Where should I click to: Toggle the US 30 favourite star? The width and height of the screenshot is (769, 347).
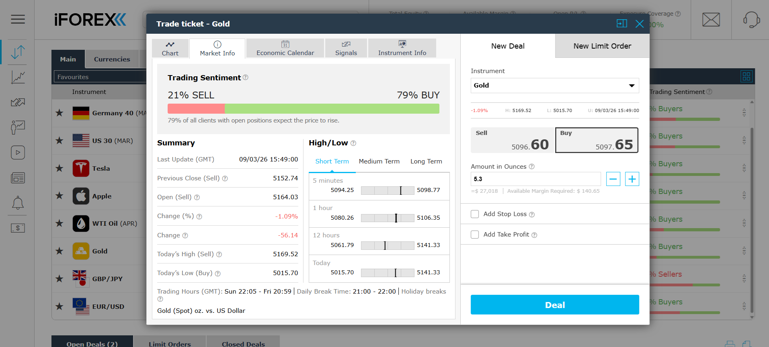(x=59, y=141)
